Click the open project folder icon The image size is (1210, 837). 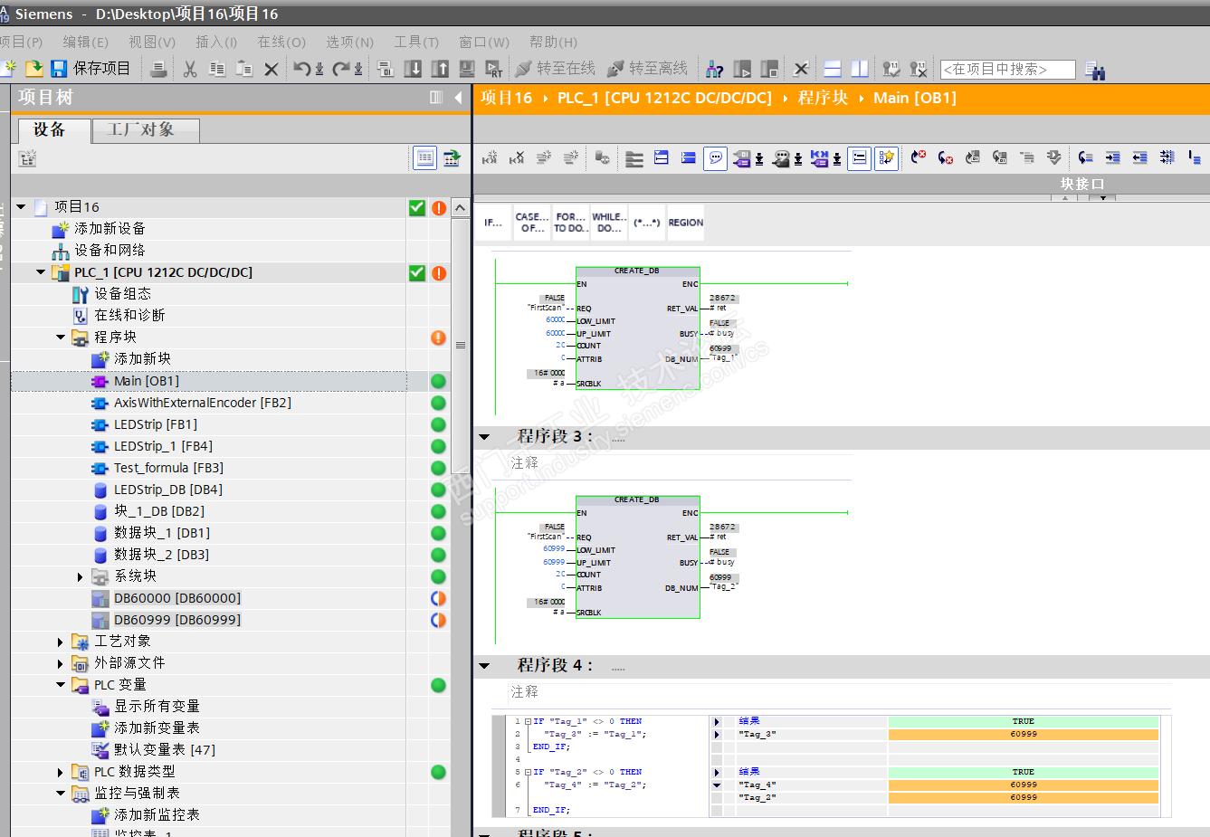click(34, 69)
